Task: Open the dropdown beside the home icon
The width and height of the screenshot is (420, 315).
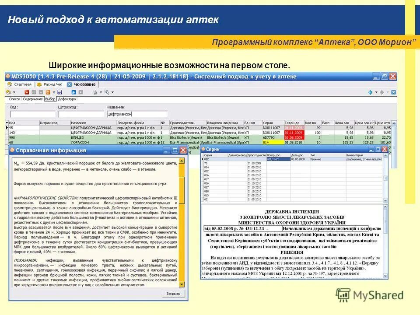Action: coord(14,93)
